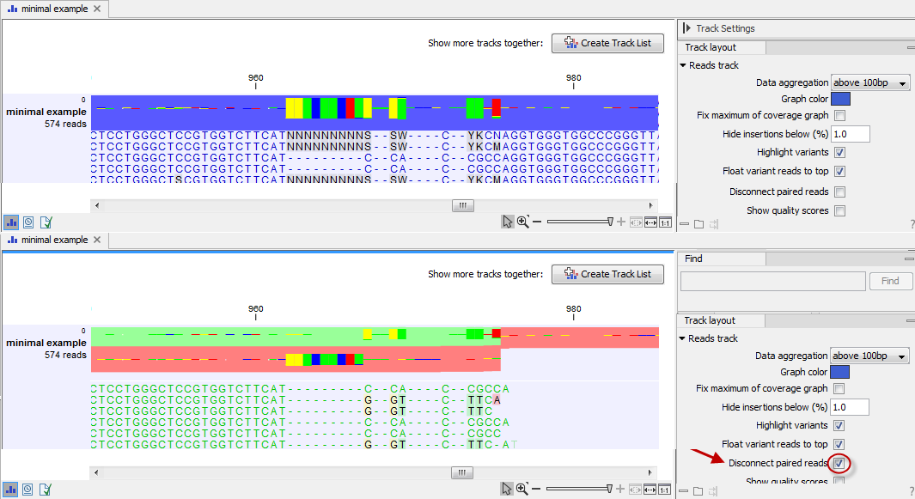
Task: Click the zoom-out minus button
Action: click(537, 222)
